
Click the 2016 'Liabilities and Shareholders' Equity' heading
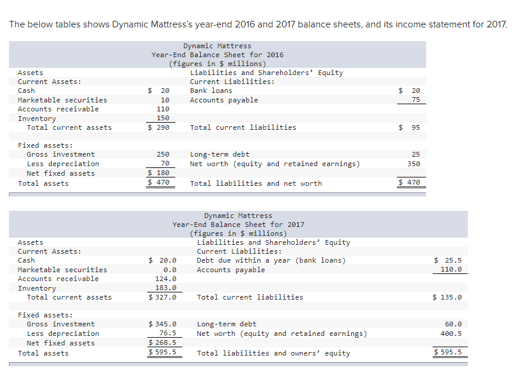point(266,73)
